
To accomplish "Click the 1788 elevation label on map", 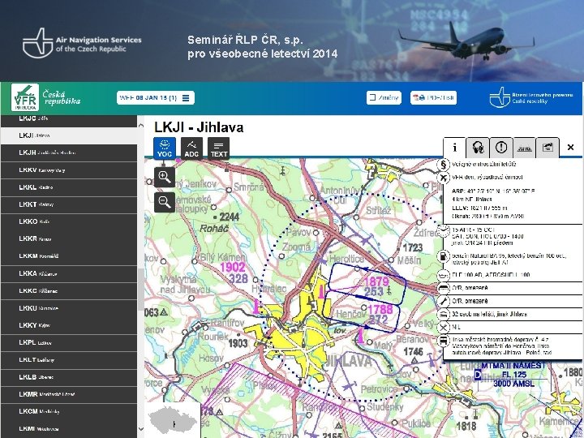I will (380, 310).
